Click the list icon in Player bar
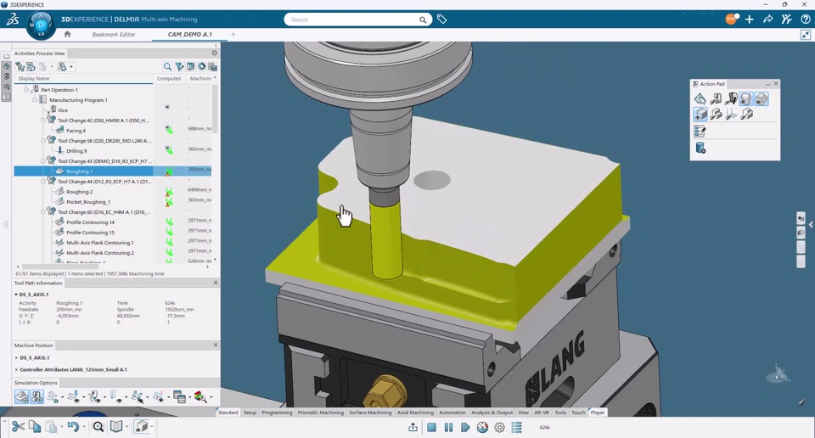Viewport: 815px width, 438px height. pyautogui.click(x=517, y=427)
